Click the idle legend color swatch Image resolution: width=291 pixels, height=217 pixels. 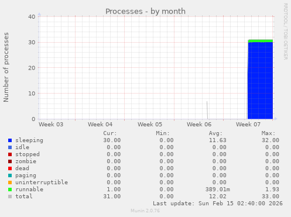[10, 147]
